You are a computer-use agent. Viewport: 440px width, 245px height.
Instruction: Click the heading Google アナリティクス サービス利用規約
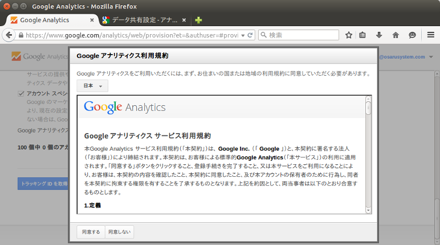coord(147,136)
